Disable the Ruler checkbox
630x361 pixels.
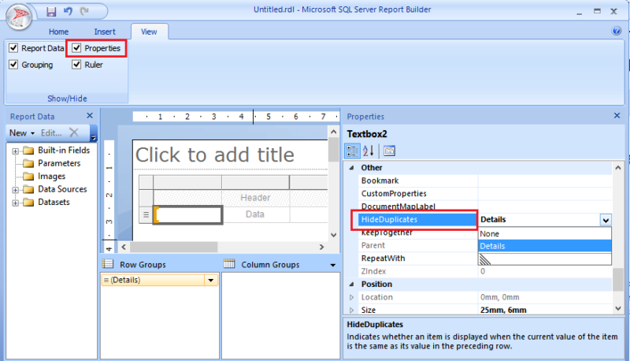[x=77, y=65]
